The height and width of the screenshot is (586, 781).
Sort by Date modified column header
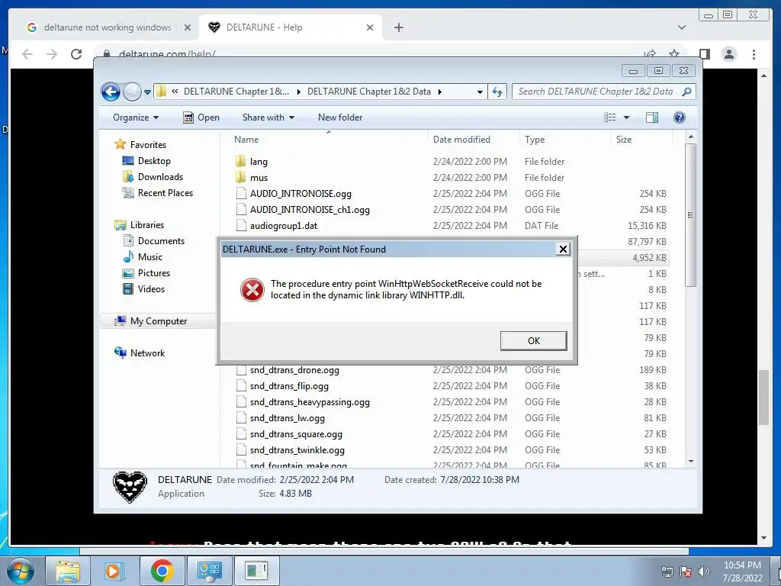pyautogui.click(x=461, y=140)
